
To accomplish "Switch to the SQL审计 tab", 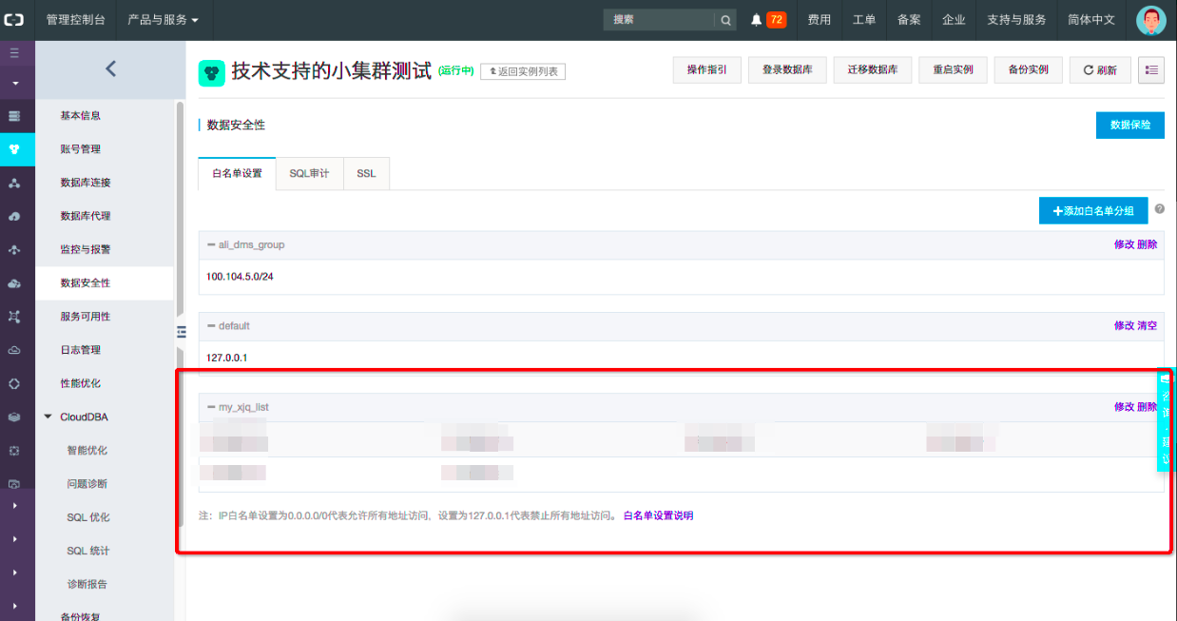I will 309,174.
